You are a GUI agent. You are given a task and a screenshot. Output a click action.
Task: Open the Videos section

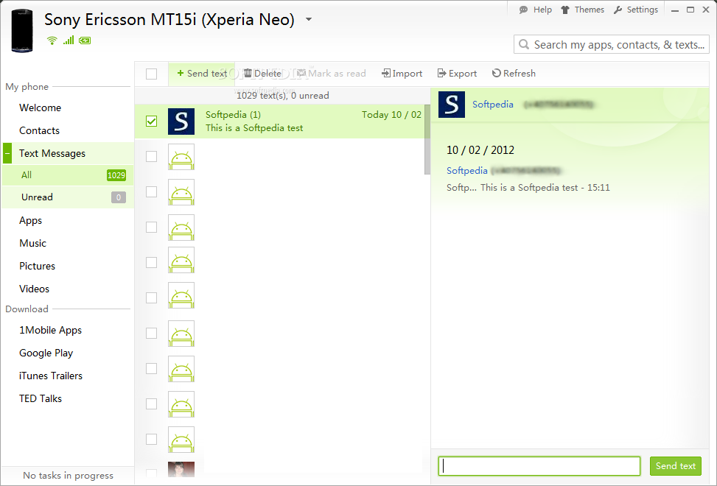coord(35,289)
